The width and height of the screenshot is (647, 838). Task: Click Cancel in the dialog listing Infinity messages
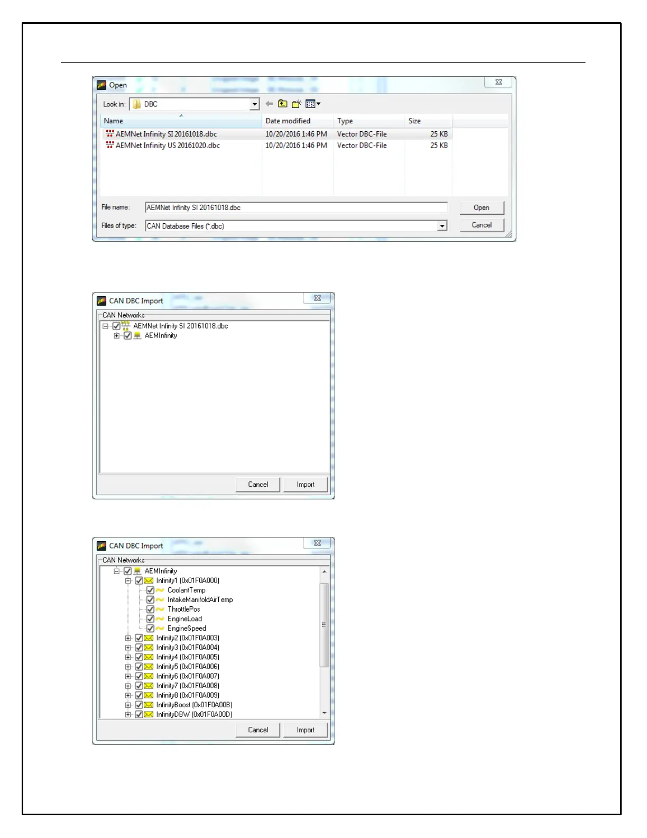[x=258, y=730]
